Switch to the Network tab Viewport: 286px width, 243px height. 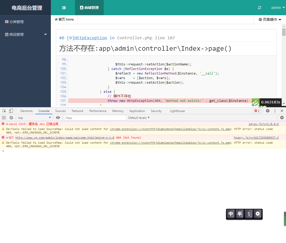click(78, 111)
